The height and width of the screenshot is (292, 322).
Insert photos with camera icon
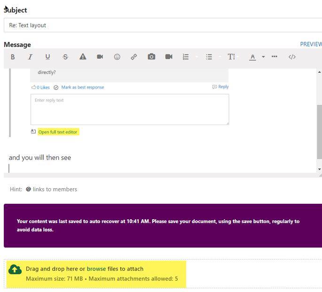click(x=151, y=57)
